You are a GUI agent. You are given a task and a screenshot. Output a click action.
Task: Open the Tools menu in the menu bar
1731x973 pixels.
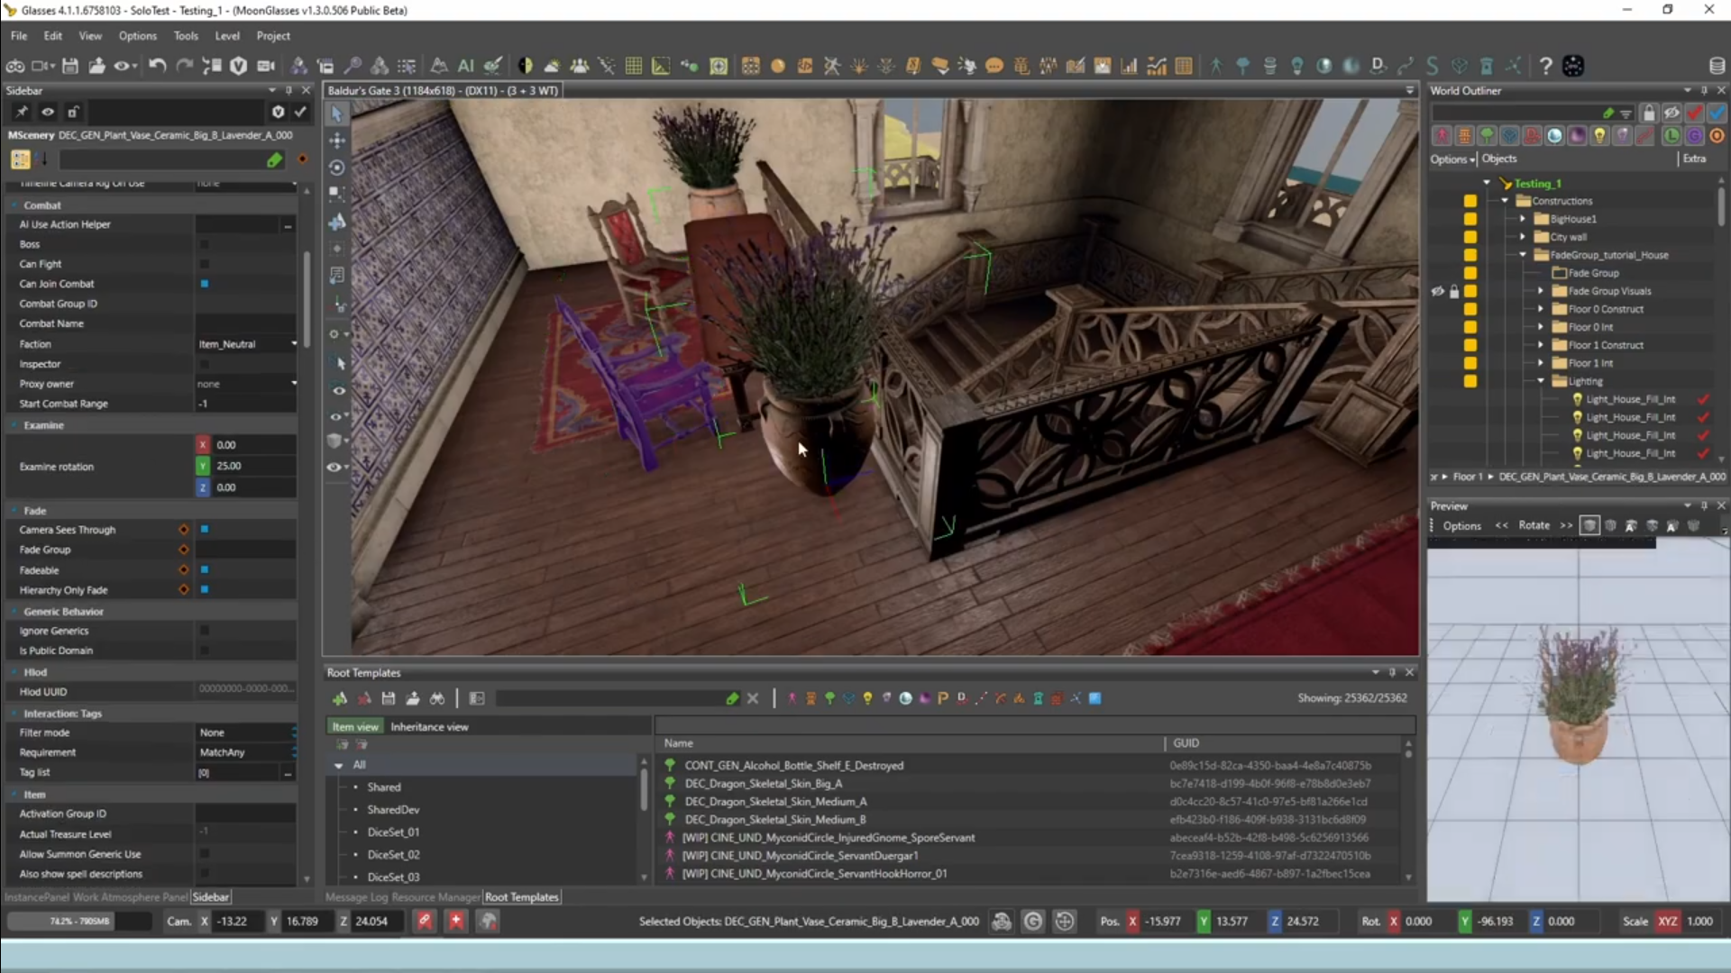(x=186, y=35)
